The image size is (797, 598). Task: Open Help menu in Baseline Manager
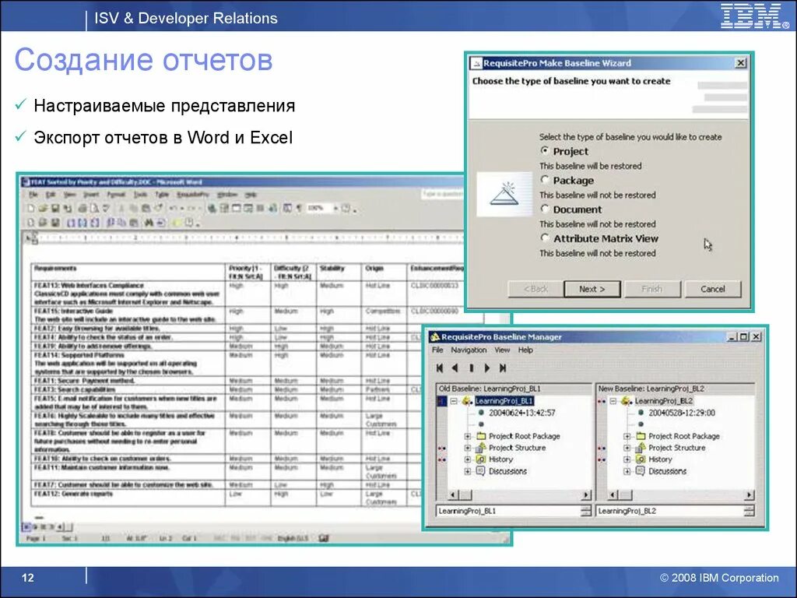[x=525, y=350]
